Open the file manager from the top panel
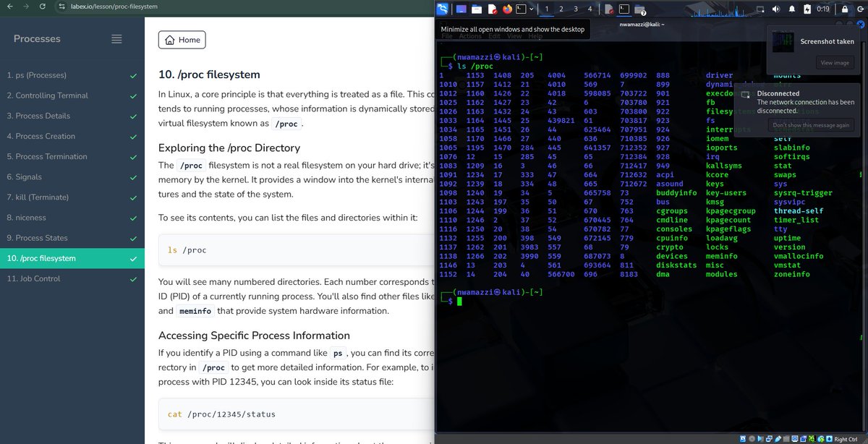Viewport: 868px width, 444px height. [x=477, y=9]
